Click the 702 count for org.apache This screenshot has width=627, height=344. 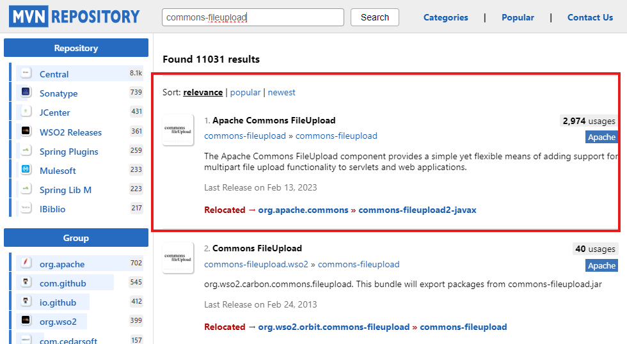(136, 263)
